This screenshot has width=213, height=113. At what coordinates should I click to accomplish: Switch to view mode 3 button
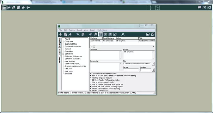click(x=110, y=34)
